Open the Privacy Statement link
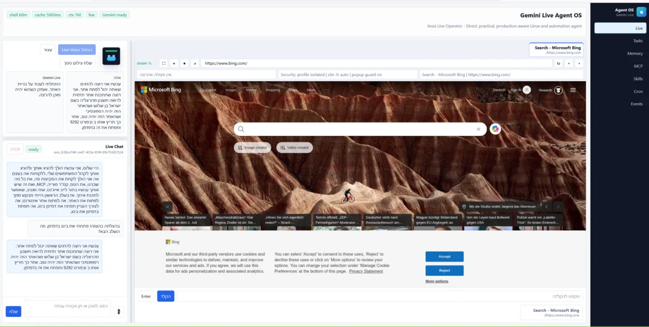649x327 pixels. click(x=366, y=271)
